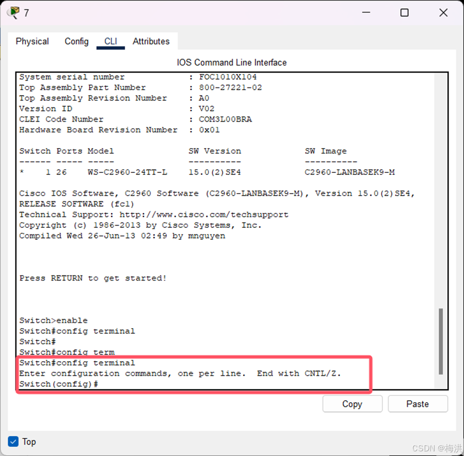Click the 'Hardware Board Revision Number' label
The image size is (464, 456).
[98, 130]
